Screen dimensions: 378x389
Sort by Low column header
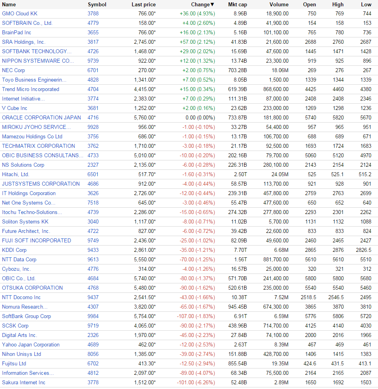(366, 4)
